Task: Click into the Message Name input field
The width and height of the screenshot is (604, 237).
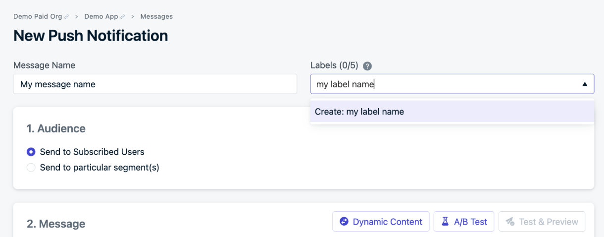Action: click(x=155, y=84)
